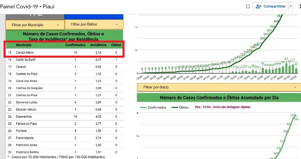Select the Francisco Santos row

pyautogui.click(x=65, y=152)
